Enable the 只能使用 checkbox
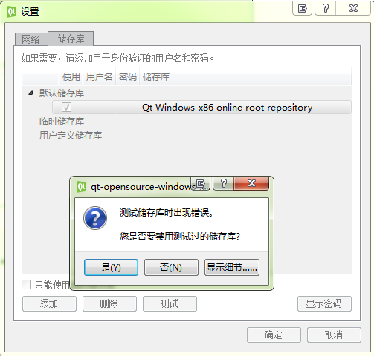374x356 pixels. (x=26, y=285)
